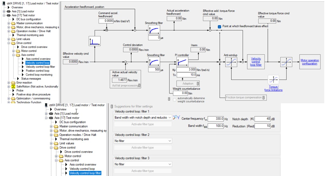Disable 'Point at which feedforward takes effect'
The width and height of the screenshot is (327, 176).
(x=220, y=26)
